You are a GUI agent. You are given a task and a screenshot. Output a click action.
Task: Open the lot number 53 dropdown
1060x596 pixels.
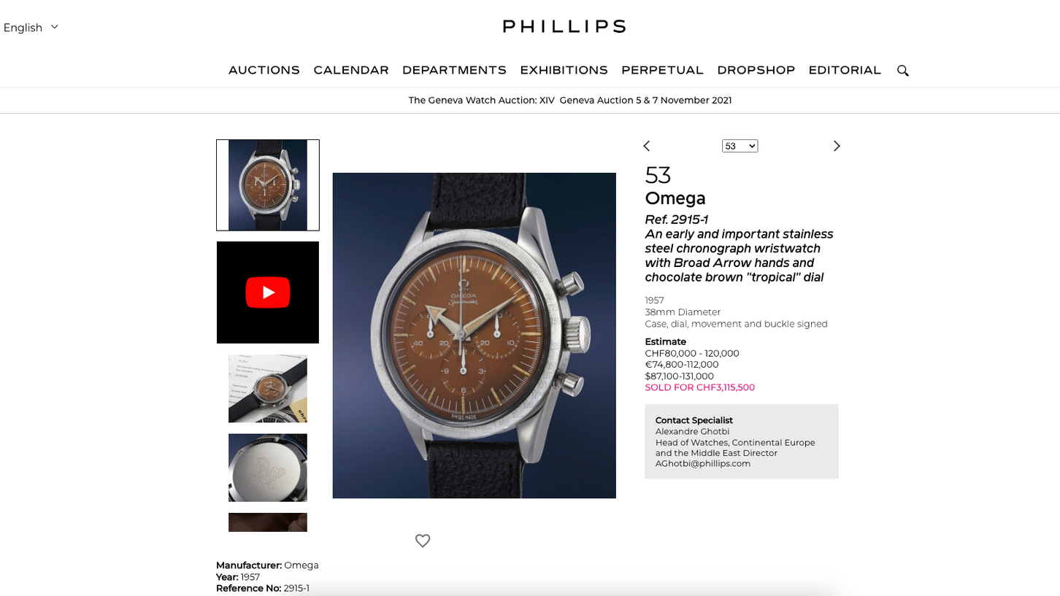(740, 146)
